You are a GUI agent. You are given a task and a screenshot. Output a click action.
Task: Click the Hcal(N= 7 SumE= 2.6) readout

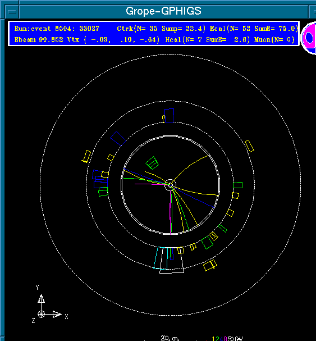coord(208,40)
